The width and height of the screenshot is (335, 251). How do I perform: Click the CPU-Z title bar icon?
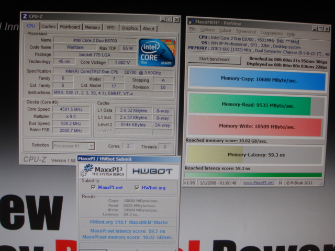(x=25, y=16)
